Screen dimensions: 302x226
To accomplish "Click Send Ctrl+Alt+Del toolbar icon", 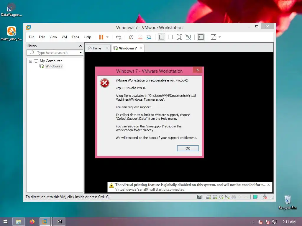I will click(x=119, y=37).
